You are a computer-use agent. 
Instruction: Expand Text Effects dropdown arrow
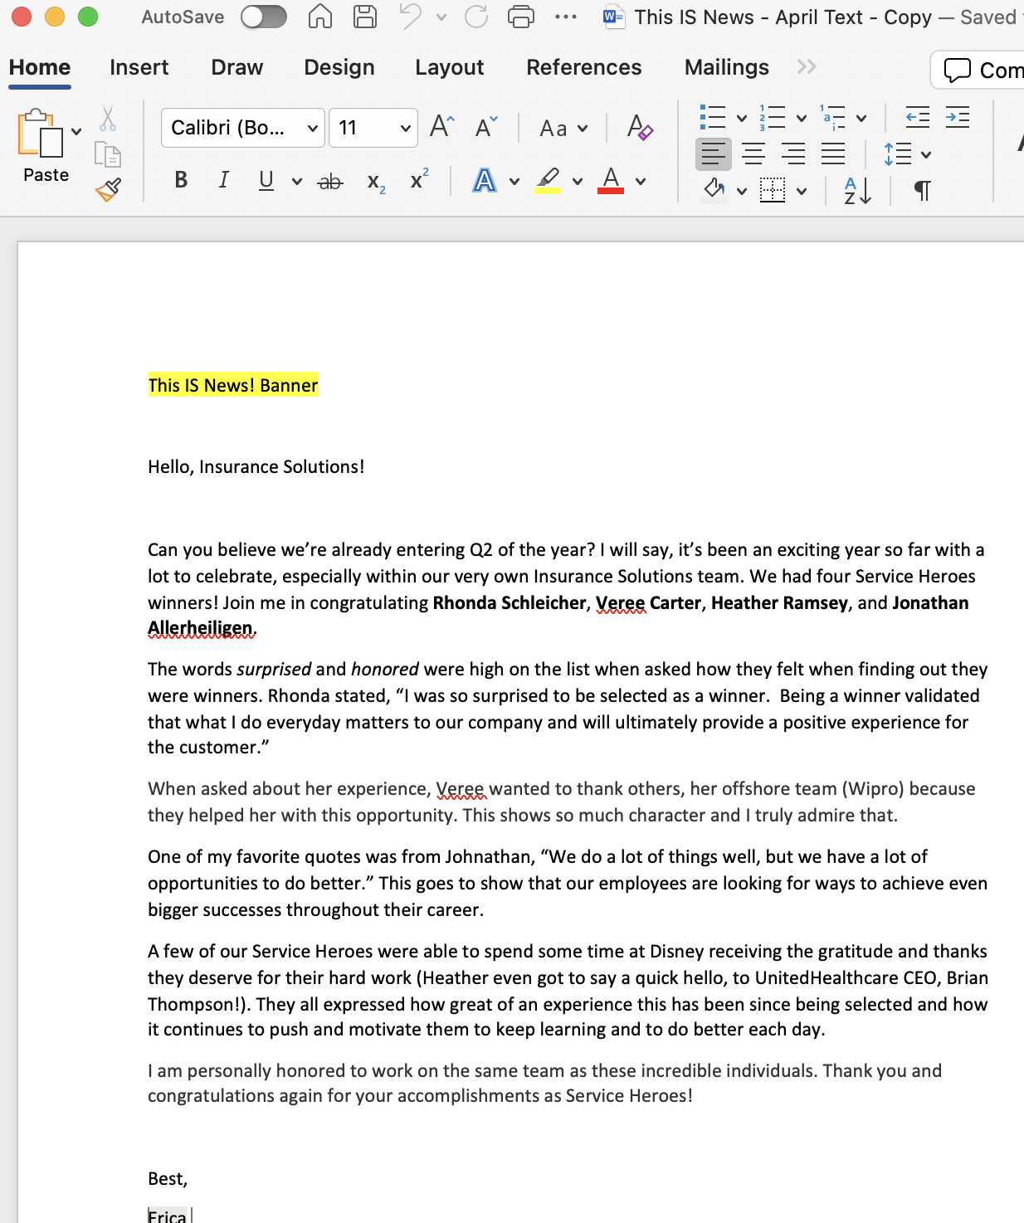(x=514, y=181)
